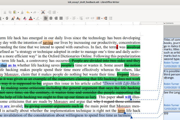Toggle Superscript formatting
Image resolution: width=180 pixels, height=120 pixels.
pyautogui.click(x=13, y=18)
